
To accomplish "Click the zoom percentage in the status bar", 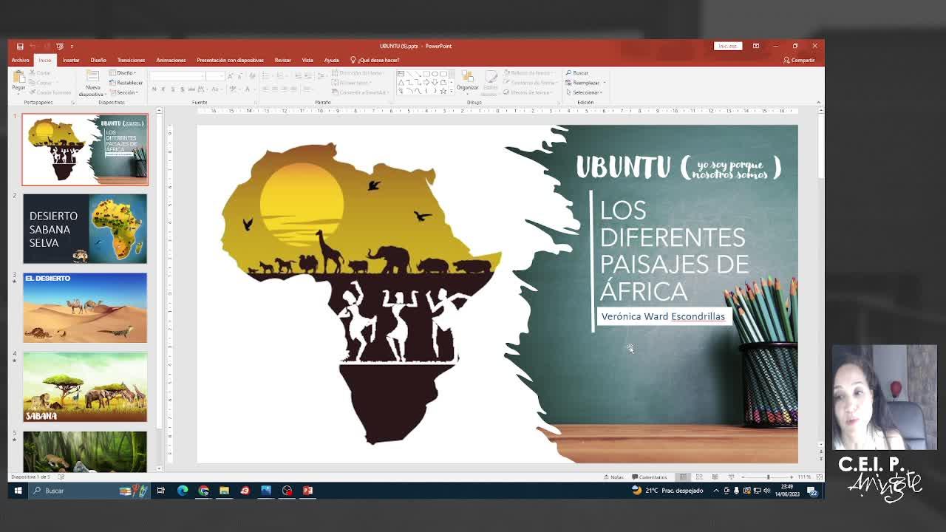I will (804, 477).
